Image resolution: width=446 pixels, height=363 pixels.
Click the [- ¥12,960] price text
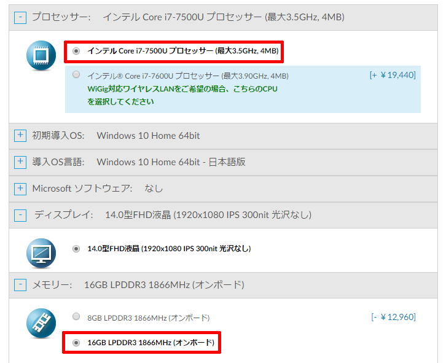[393, 317]
